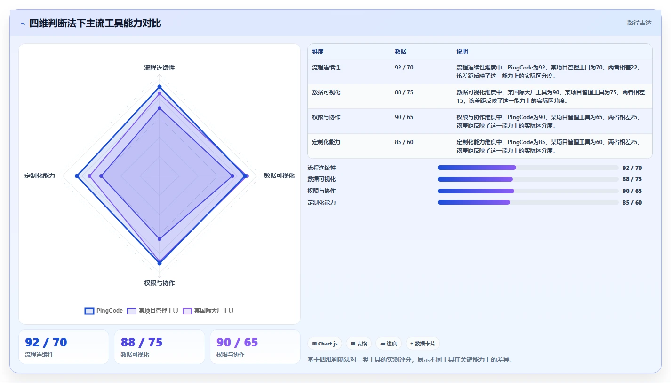Click PingCode data point on 权限与协作 axis

coord(160,263)
